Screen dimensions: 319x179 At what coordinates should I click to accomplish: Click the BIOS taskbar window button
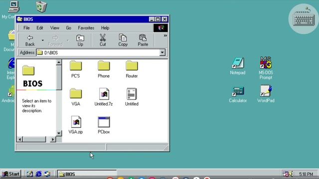[x=87, y=174]
